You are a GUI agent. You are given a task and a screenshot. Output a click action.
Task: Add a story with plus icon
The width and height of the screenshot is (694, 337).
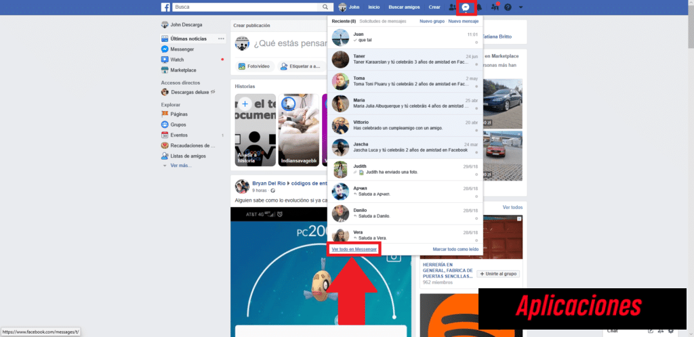click(245, 105)
